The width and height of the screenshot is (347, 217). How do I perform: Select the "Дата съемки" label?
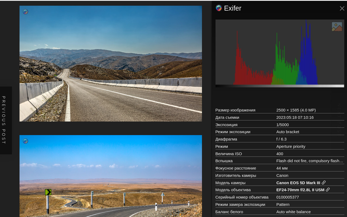[227, 117]
